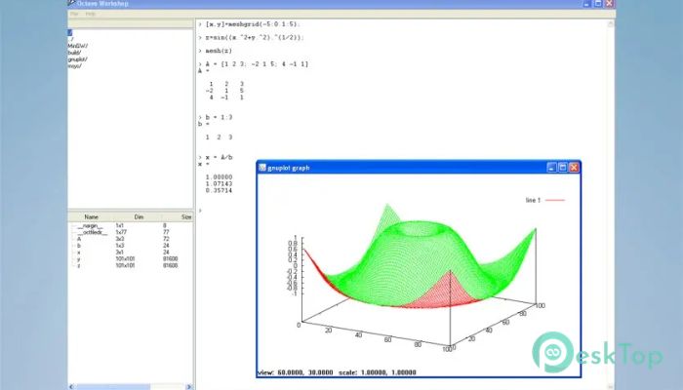Click the command window scrollbar up arrow
This screenshot has height=390, width=683.
tap(610, 24)
